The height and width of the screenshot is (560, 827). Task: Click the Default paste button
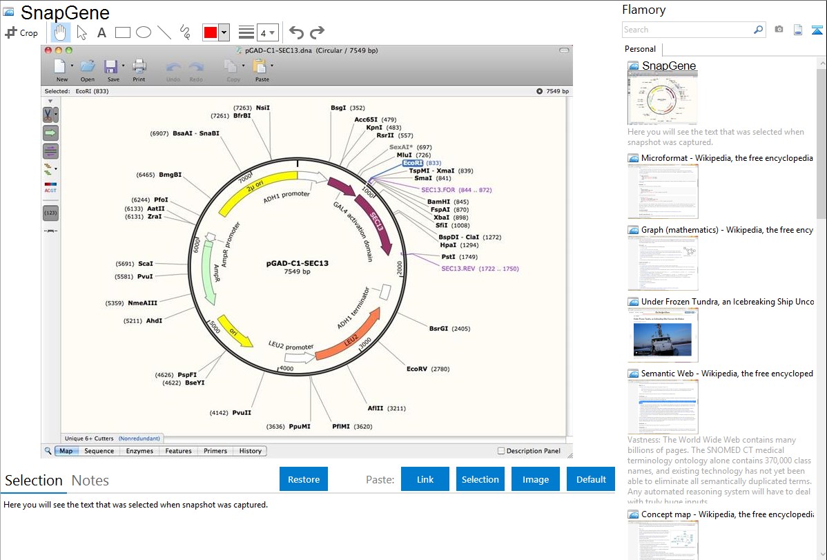pos(591,479)
